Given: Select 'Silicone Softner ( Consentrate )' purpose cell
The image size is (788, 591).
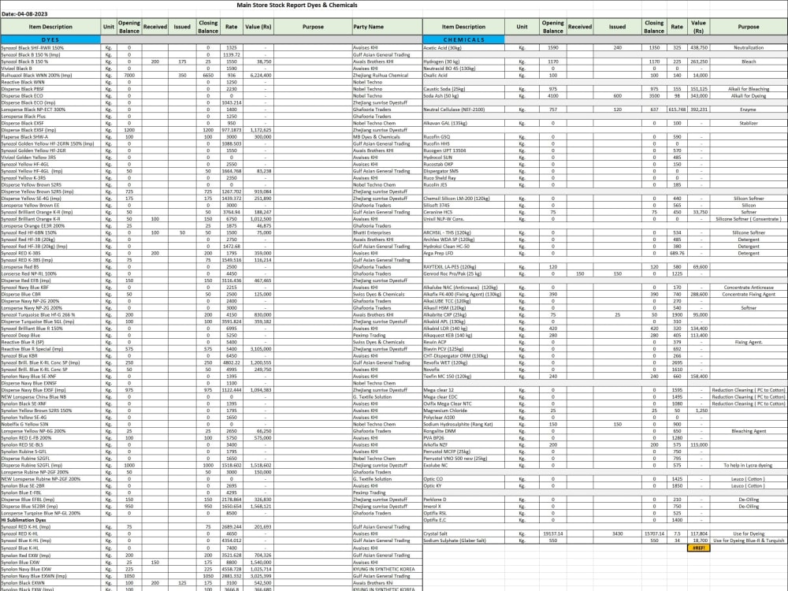Looking at the screenshot, I should point(749,219).
